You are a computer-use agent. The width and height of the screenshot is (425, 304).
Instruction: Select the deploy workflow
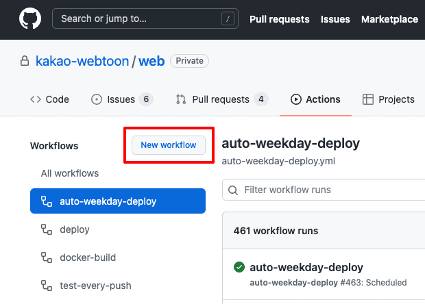118,229
